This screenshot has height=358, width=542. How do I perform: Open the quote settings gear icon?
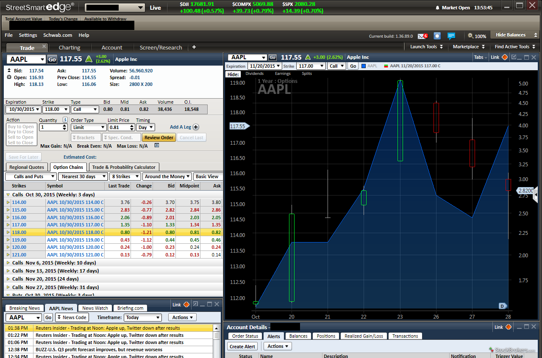pos(9,77)
